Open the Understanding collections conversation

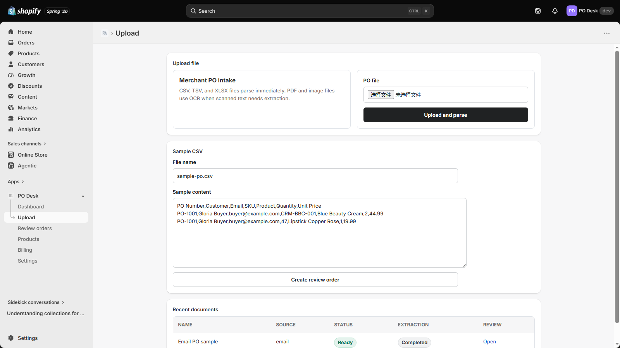click(46, 313)
